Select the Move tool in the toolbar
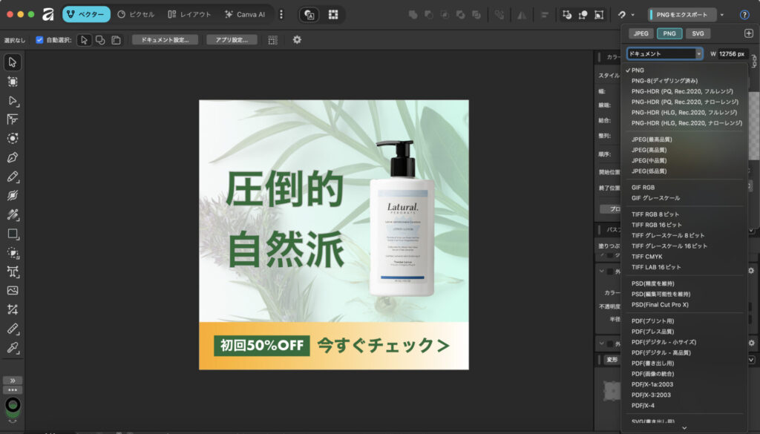The image size is (760, 434). point(13,62)
